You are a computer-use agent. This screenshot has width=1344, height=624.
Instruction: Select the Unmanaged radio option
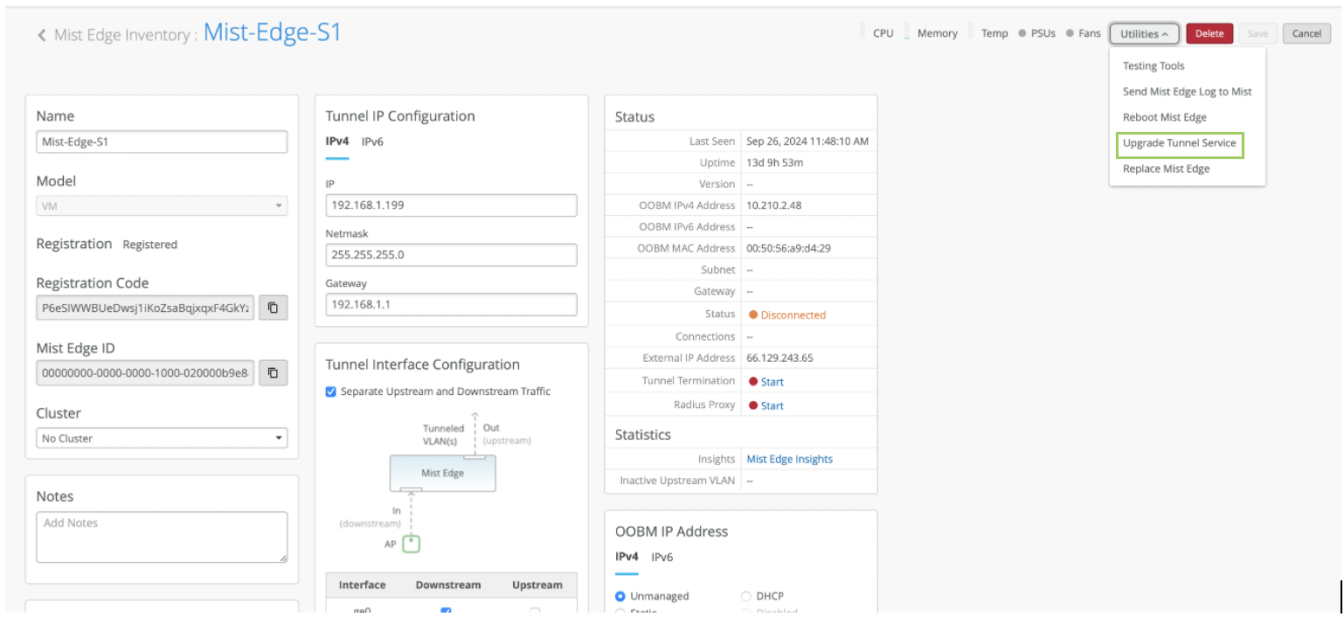tap(620, 596)
